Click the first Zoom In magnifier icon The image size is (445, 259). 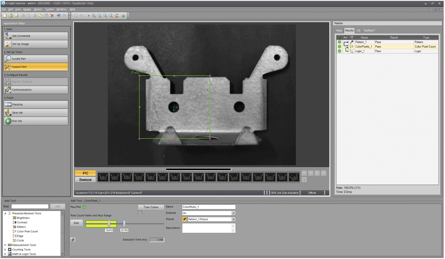point(93,15)
